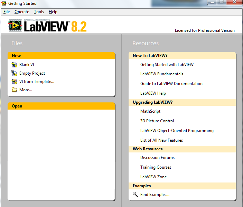Click the Files panel title
Viewport: 243px width, 207px height.
click(17, 43)
